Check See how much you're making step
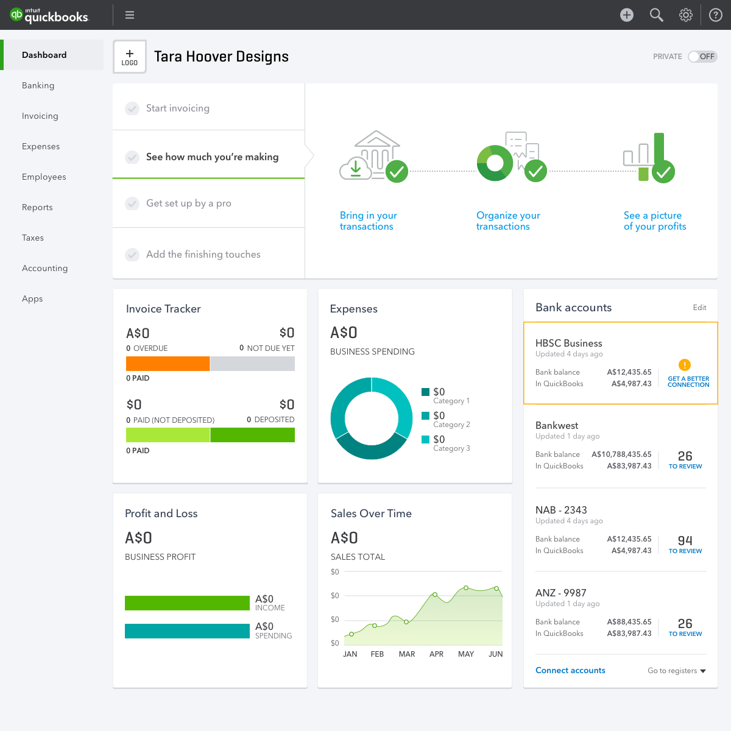 [x=132, y=157]
